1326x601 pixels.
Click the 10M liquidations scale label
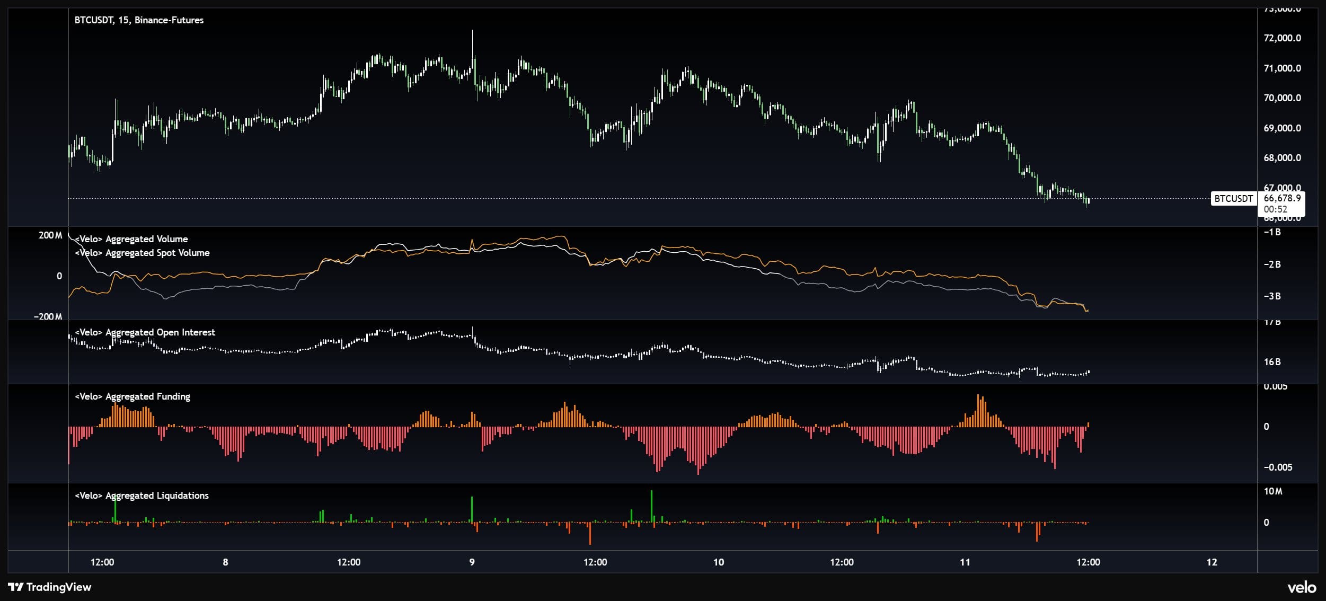tap(1273, 491)
